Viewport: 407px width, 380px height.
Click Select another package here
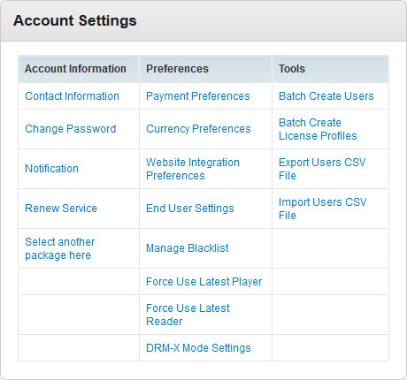60,248
